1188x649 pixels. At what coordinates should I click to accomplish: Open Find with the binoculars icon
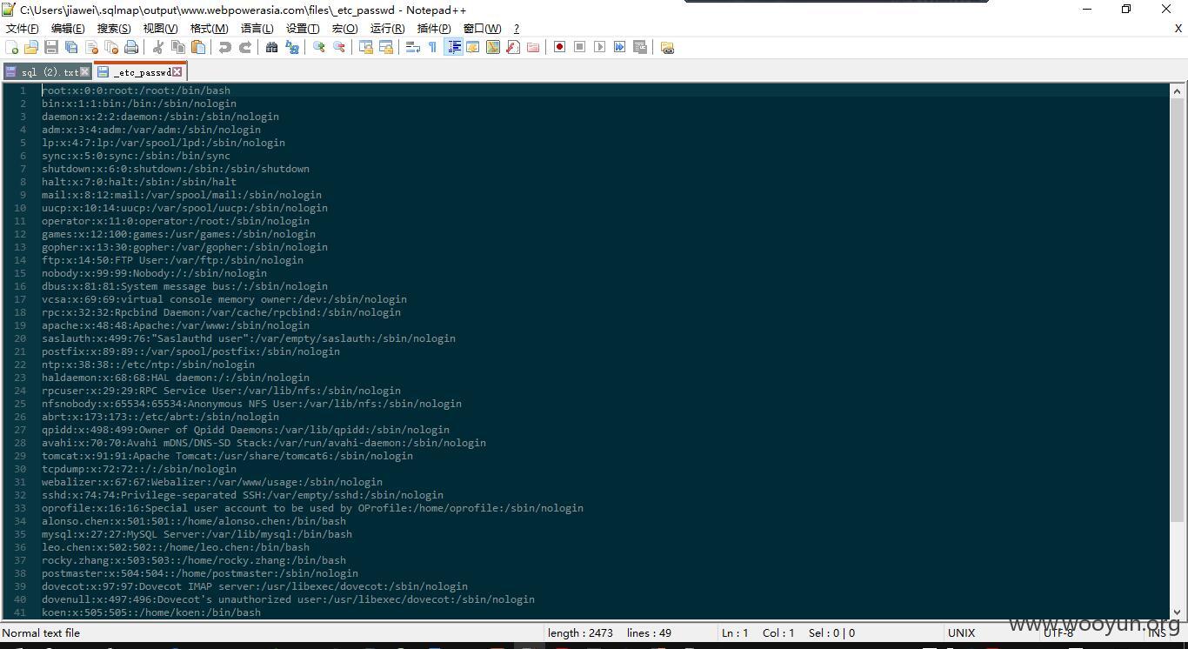271,47
